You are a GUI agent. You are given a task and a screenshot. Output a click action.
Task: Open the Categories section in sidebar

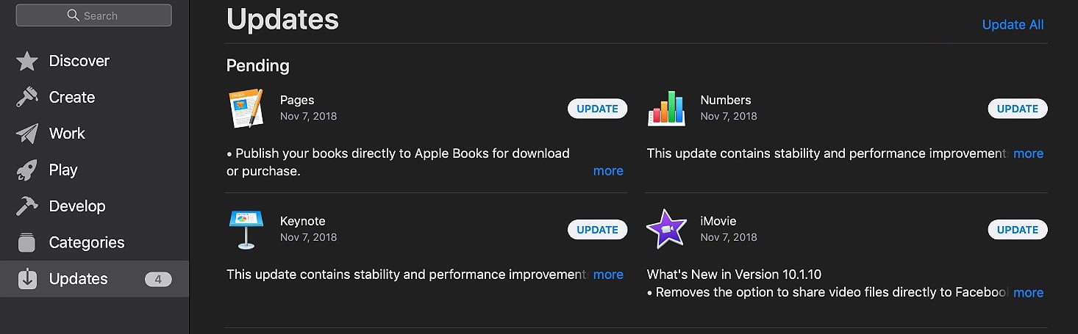[x=86, y=242]
